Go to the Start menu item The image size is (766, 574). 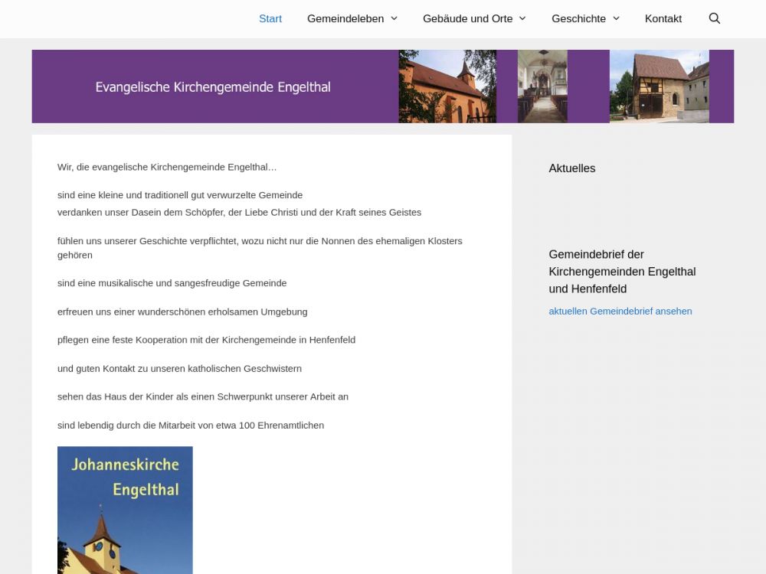coord(270,18)
